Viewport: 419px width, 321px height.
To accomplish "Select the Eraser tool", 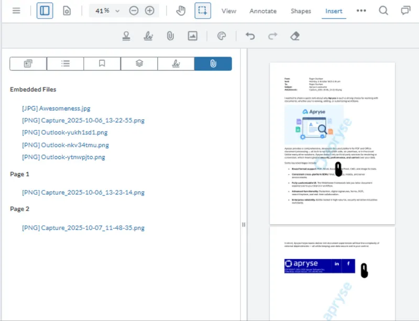I will pyautogui.click(x=295, y=36).
